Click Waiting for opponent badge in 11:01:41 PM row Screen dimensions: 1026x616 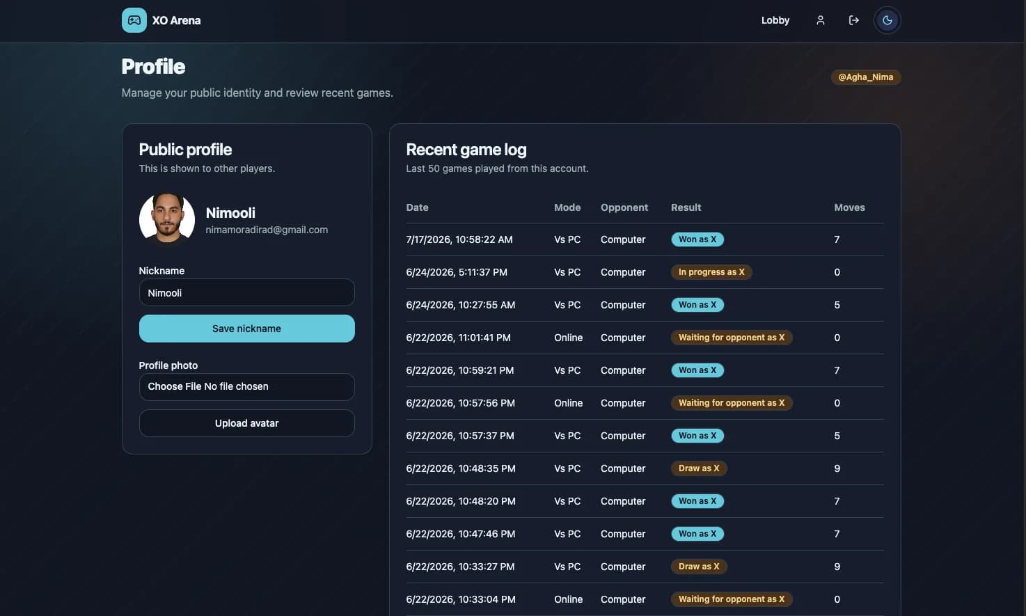pos(732,338)
